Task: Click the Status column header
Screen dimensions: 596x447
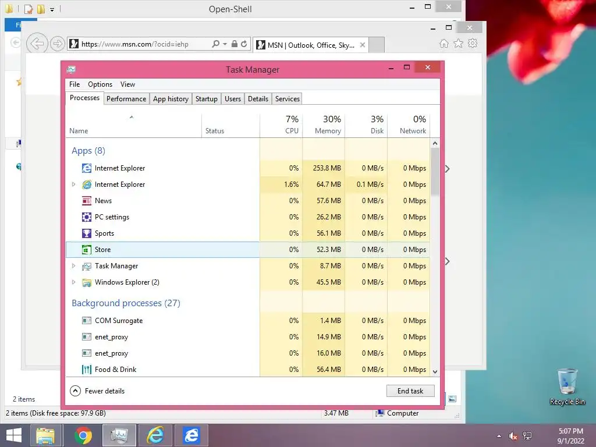Action: coord(230,125)
